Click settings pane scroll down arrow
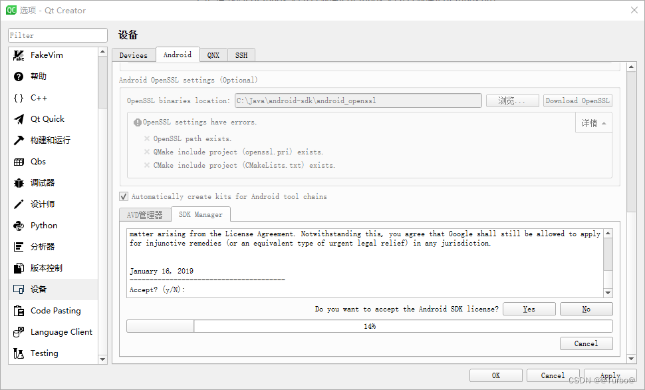This screenshot has height=390, width=645. tap(631, 359)
